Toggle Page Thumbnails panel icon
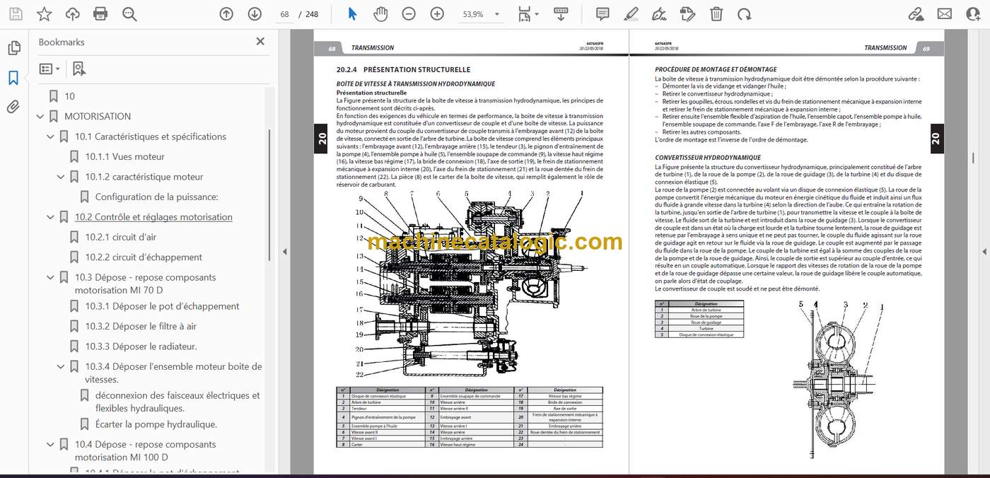Screen dimensions: 990x478 [13, 48]
